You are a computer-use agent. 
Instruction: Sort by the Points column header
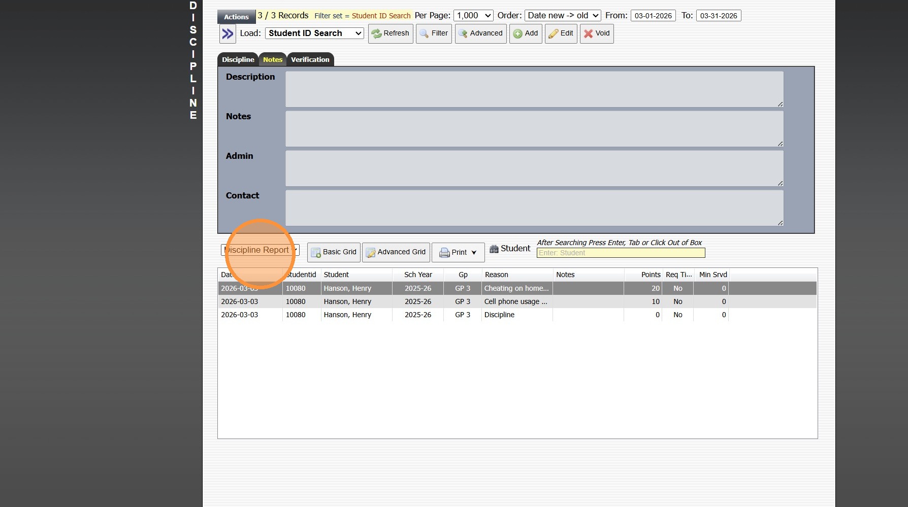click(x=643, y=275)
